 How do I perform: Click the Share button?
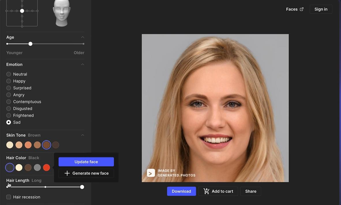click(x=250, y=191)
